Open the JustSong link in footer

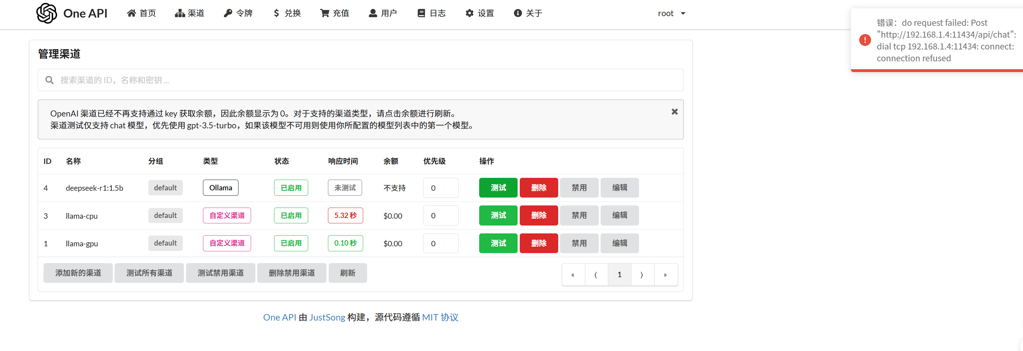(327, 317)
